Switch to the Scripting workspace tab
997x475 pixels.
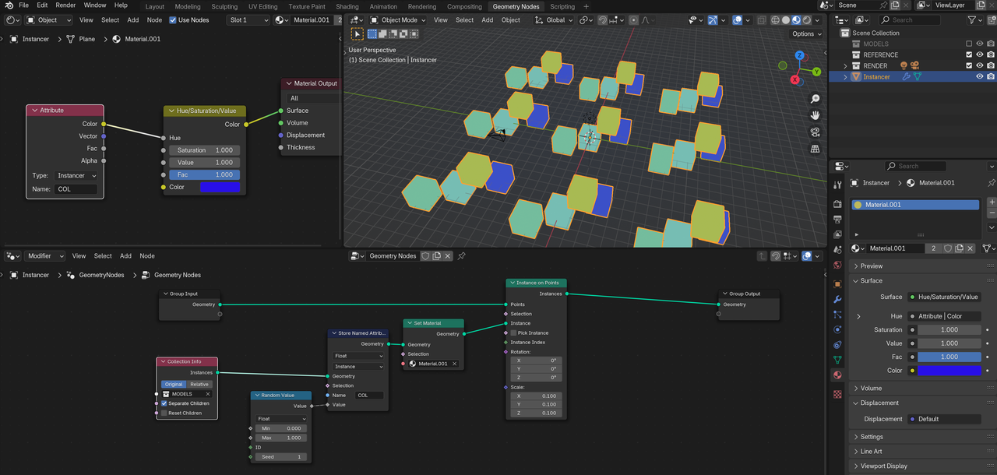(x=562, y=6)
